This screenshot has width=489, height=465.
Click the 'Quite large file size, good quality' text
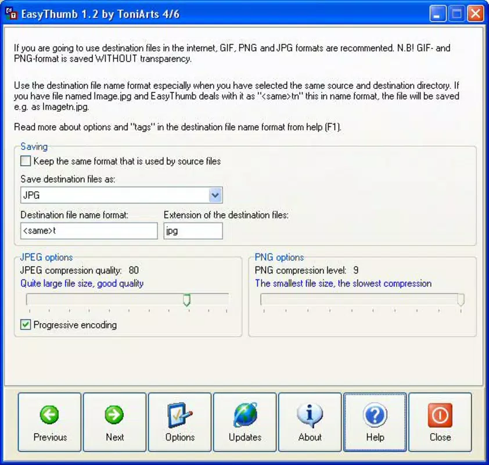coord(82,284)
